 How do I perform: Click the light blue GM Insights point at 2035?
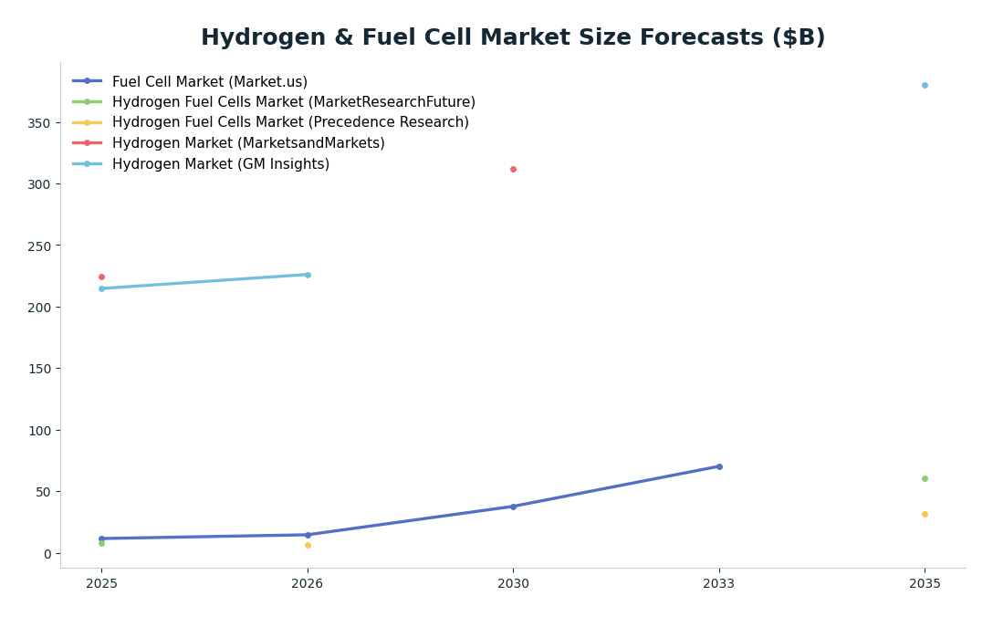coord(925,86)
